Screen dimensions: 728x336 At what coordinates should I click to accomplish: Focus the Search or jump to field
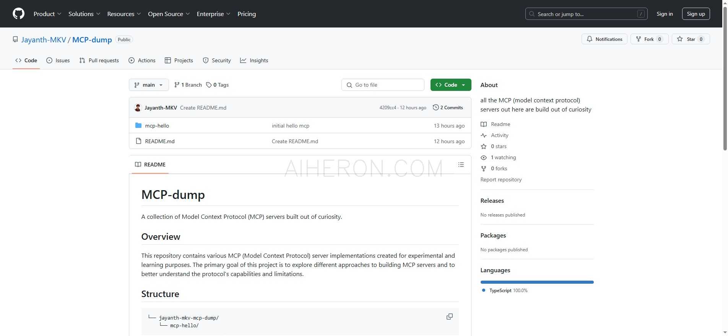(586, 14)
